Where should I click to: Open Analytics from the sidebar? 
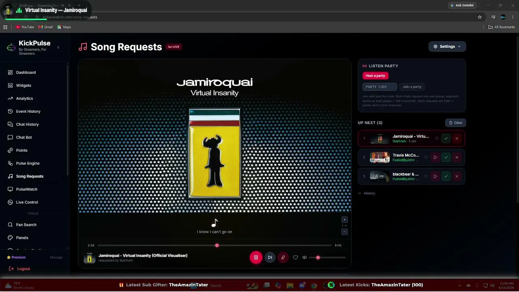click(x=24, y=99)
